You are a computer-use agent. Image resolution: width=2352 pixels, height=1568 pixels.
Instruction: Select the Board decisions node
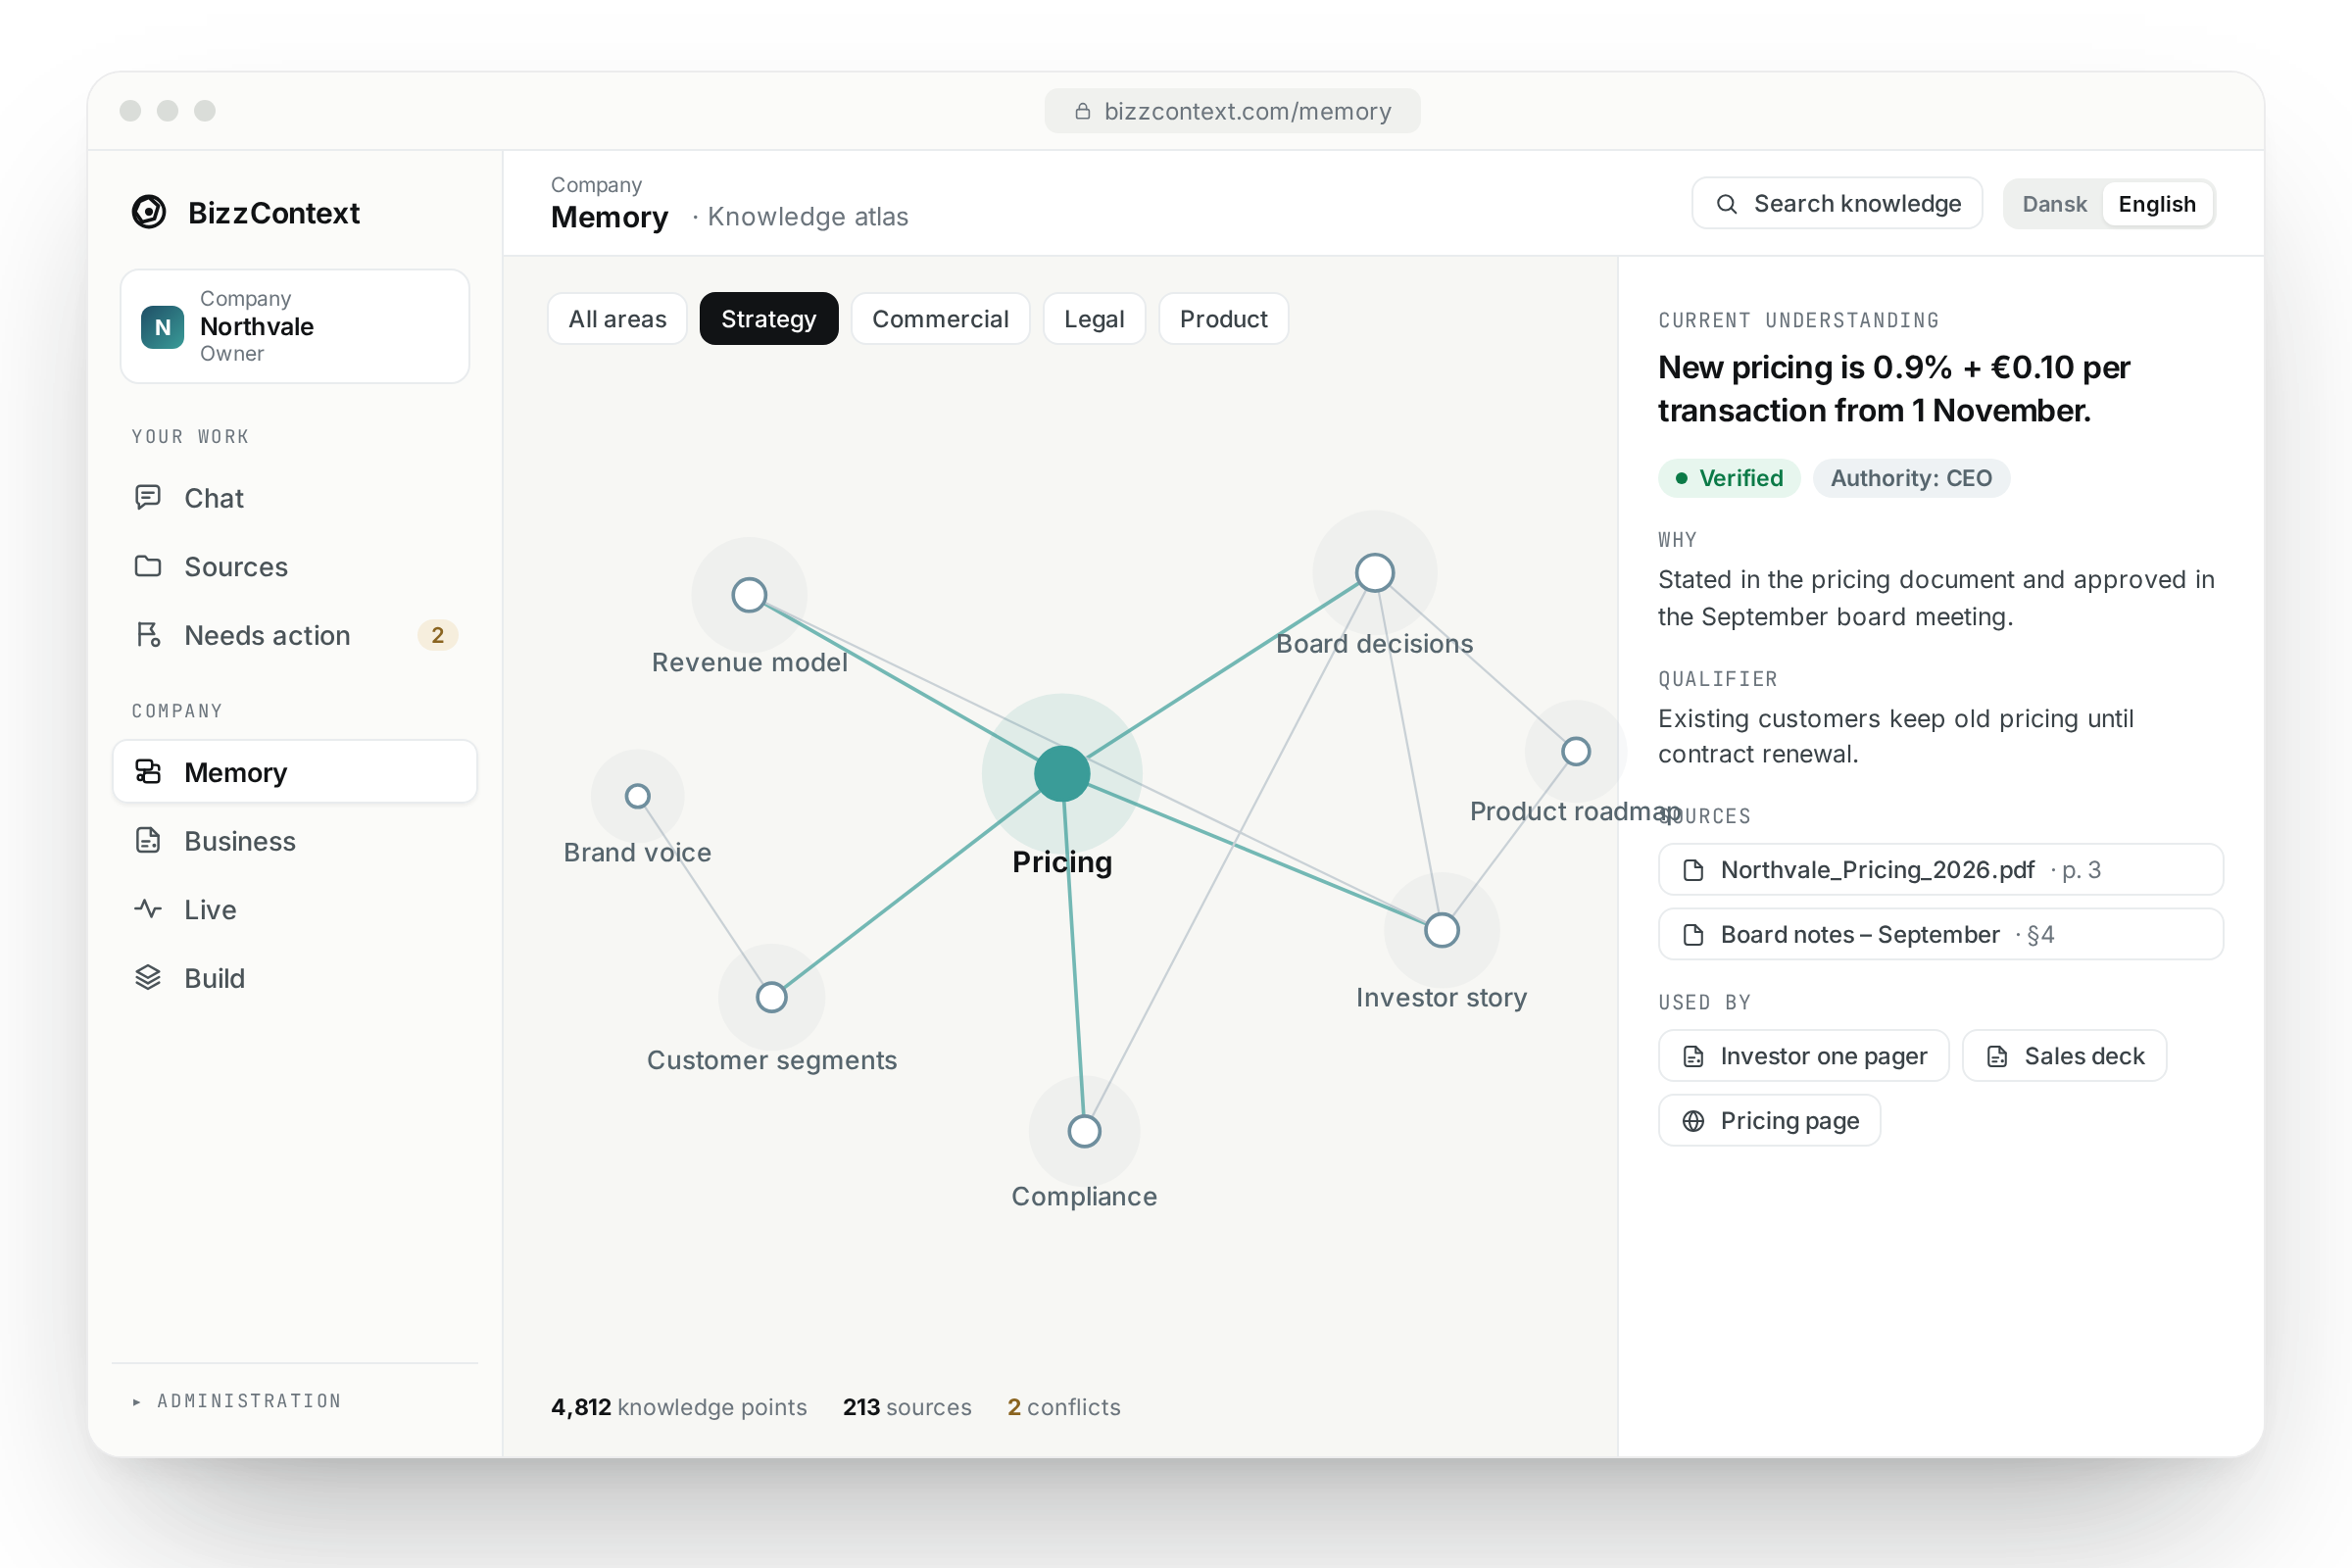tap(1375, 573)
